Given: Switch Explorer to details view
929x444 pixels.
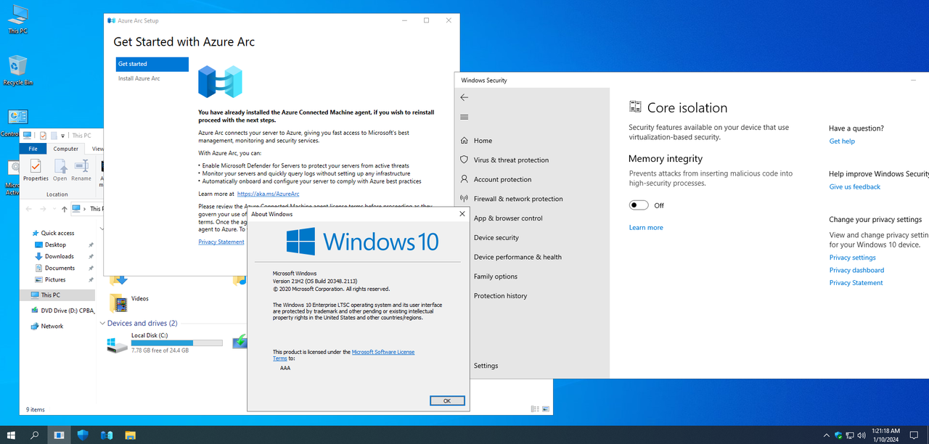Looking at the screenshot, I should (535, 409).
